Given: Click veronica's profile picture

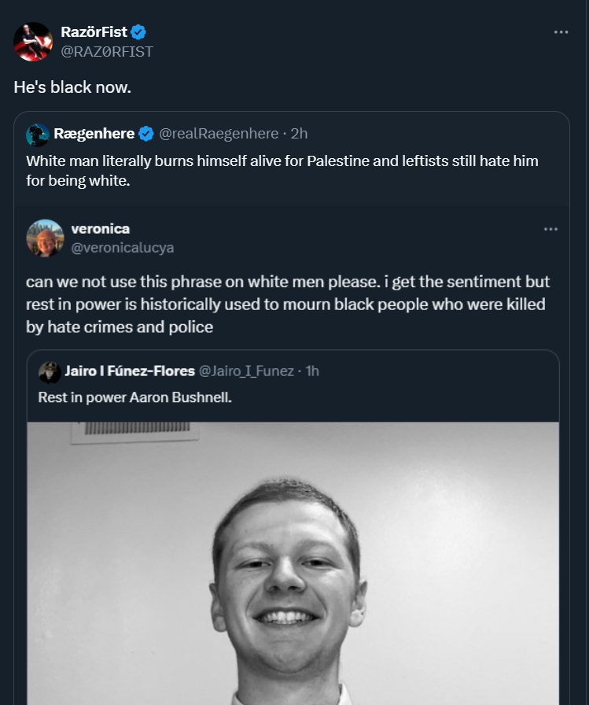Looking at the screenshot, I should 45,238.
